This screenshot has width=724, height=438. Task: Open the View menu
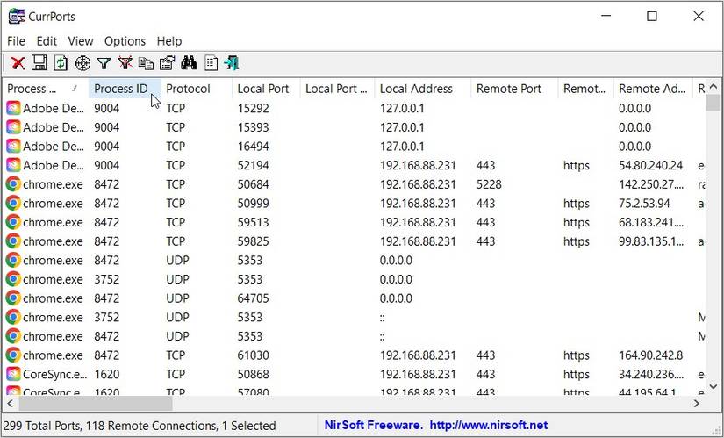81,41
